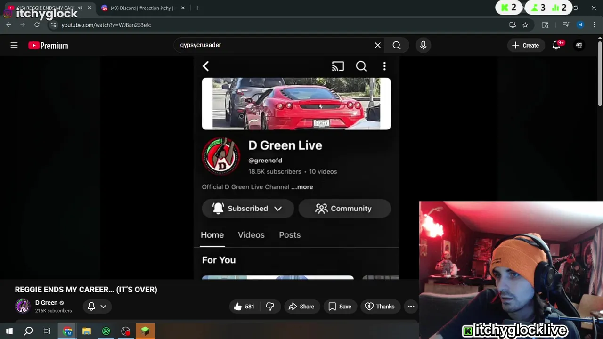Viewport: 603px width, 339px height.
Task: Click D Green Live profile picture
Action: [221, 156]
